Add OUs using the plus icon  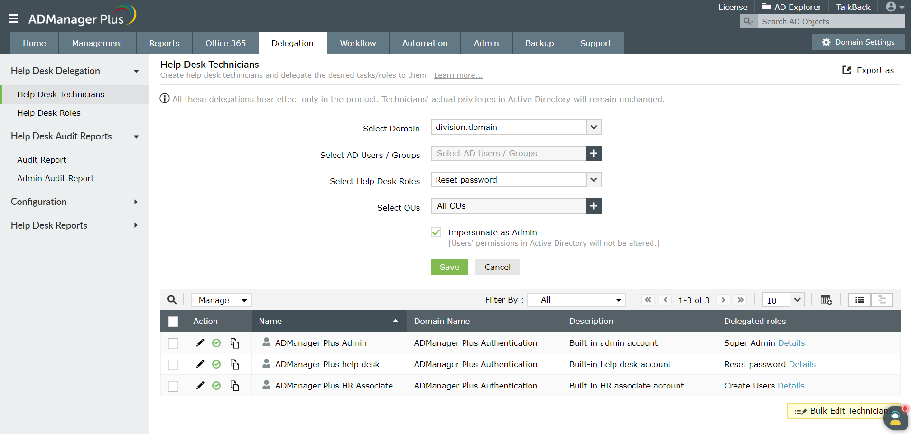click(594, 206)
